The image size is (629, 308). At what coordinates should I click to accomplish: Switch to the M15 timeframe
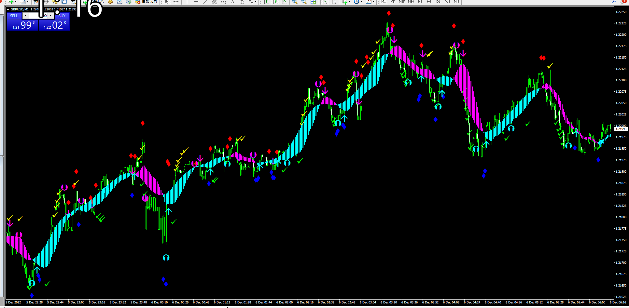click(x=402, y=2)
